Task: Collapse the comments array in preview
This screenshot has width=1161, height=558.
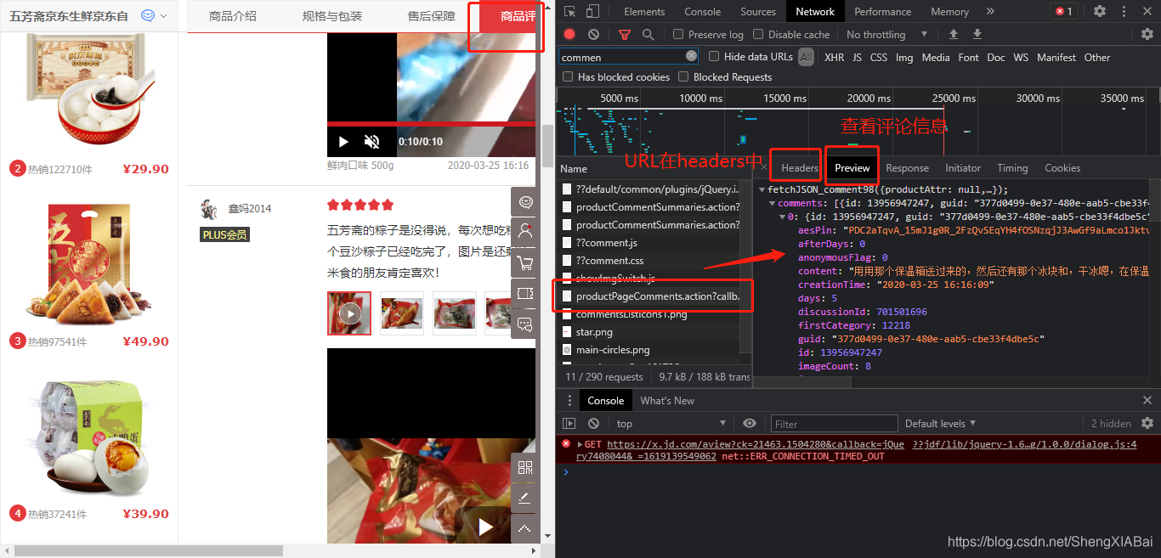Action: click(x=773, y=203)
